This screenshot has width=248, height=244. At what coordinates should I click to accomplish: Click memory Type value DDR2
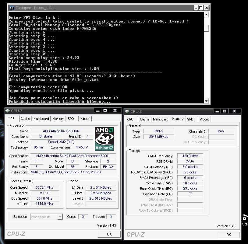[x=159, y=131]
